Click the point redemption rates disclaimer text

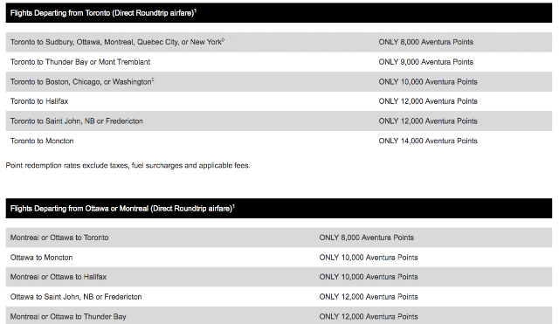128,165
